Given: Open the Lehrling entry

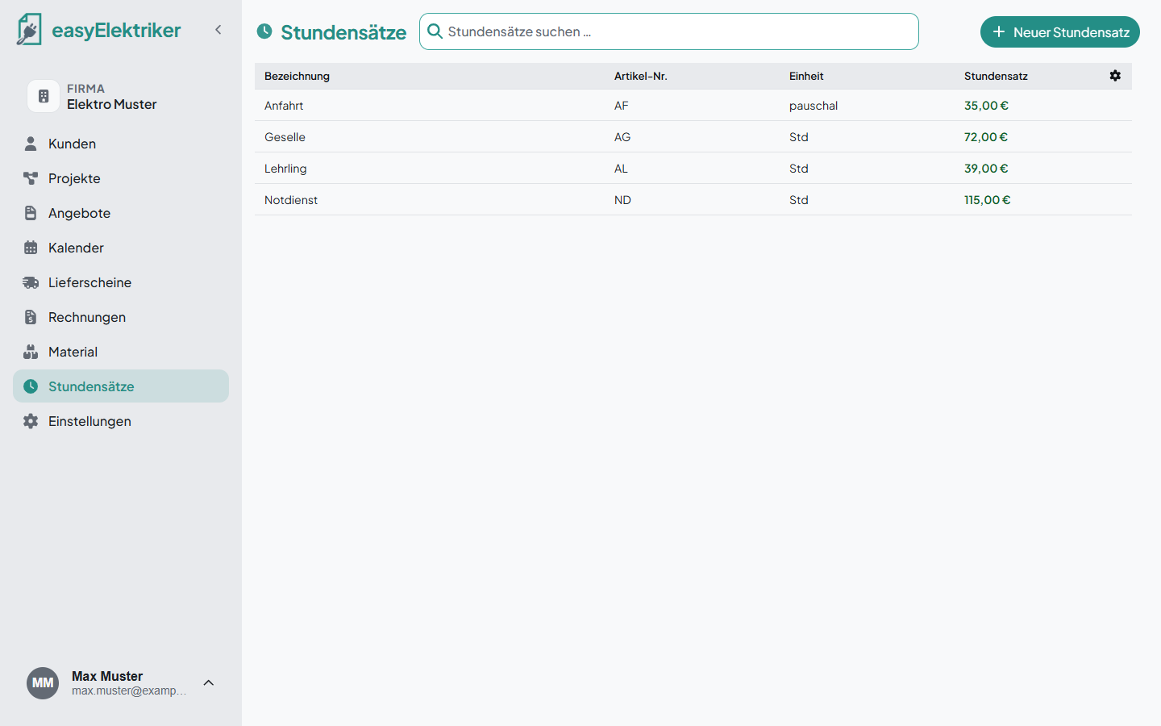Looking at the screenshot, I should coord(693,169).
